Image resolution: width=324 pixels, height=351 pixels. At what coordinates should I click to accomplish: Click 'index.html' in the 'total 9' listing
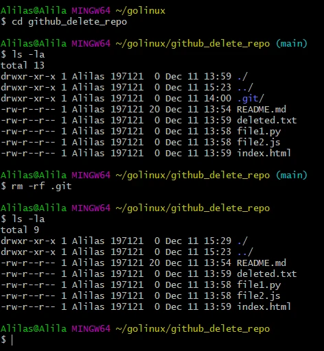click(x=264, y=307)
